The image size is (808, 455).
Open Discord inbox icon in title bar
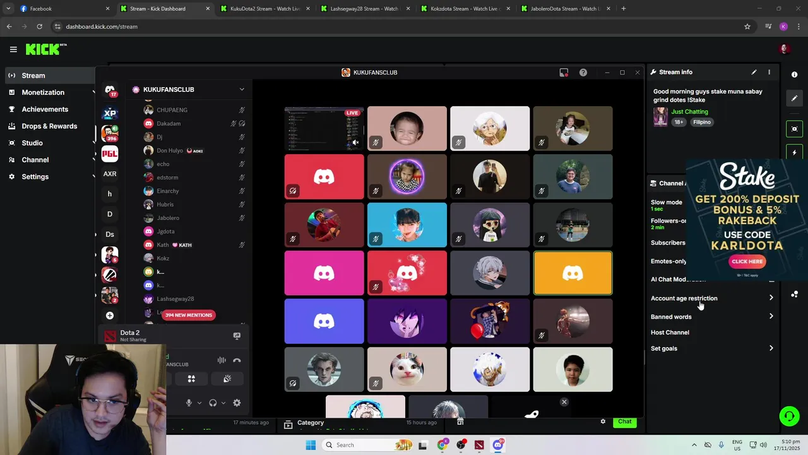tap(564, 73)
